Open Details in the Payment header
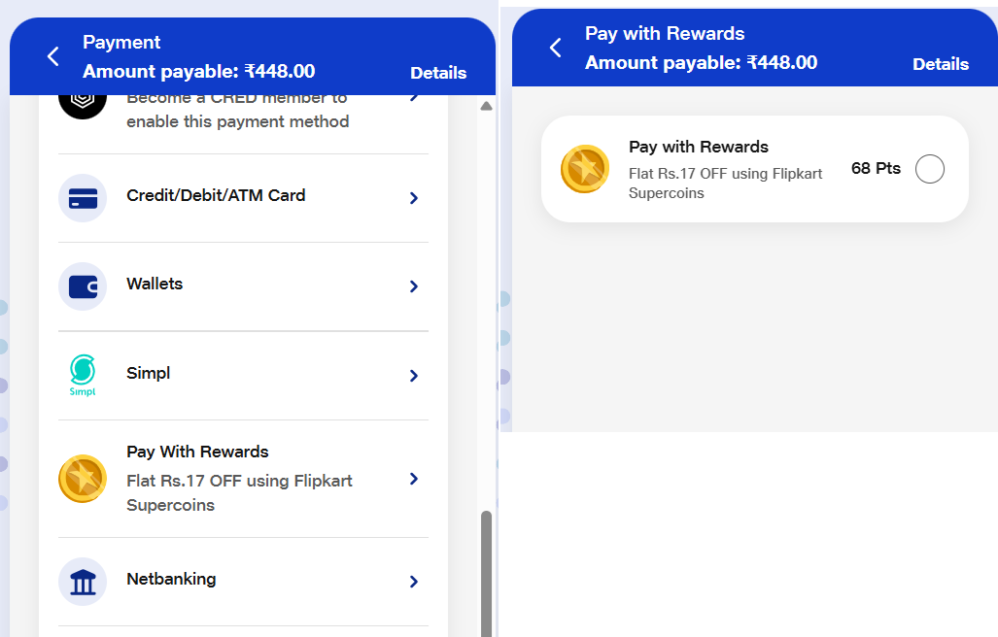998x637 pixels. pyautogui.click(x=438, y=73)
